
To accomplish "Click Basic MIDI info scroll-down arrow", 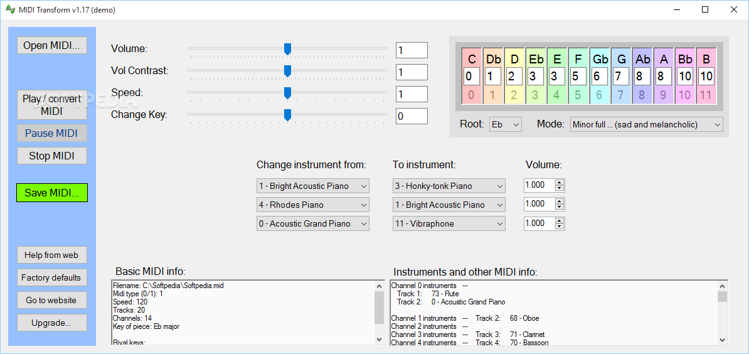I will pyautogui.click(x=380, y=339).
